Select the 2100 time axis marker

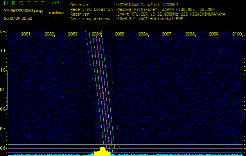(237, 34)
